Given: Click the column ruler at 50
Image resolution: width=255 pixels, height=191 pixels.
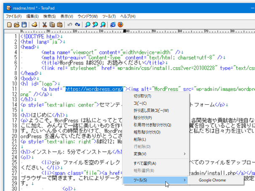Looking at the screenshot, I should tap(154, 31).
